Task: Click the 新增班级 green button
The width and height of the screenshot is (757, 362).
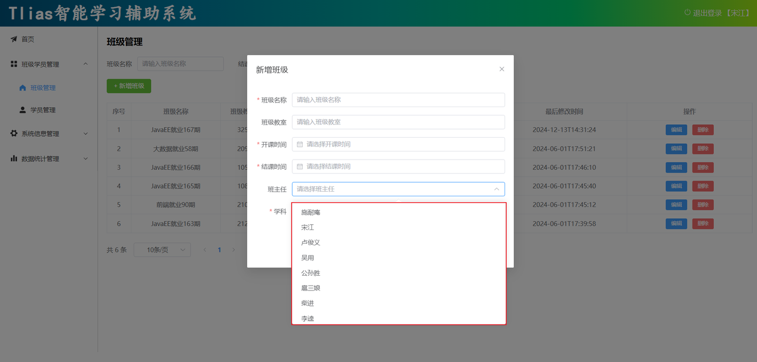Action: [x=128, y=86]
